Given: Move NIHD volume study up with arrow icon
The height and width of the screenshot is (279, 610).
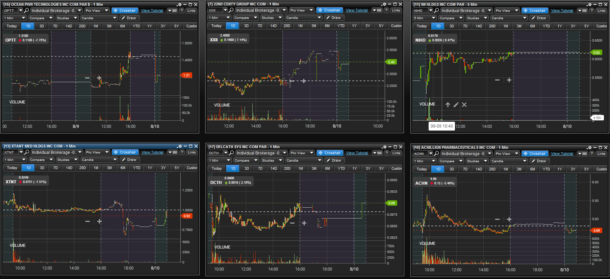Looking at the screenshot, I should tap(448, 105).
